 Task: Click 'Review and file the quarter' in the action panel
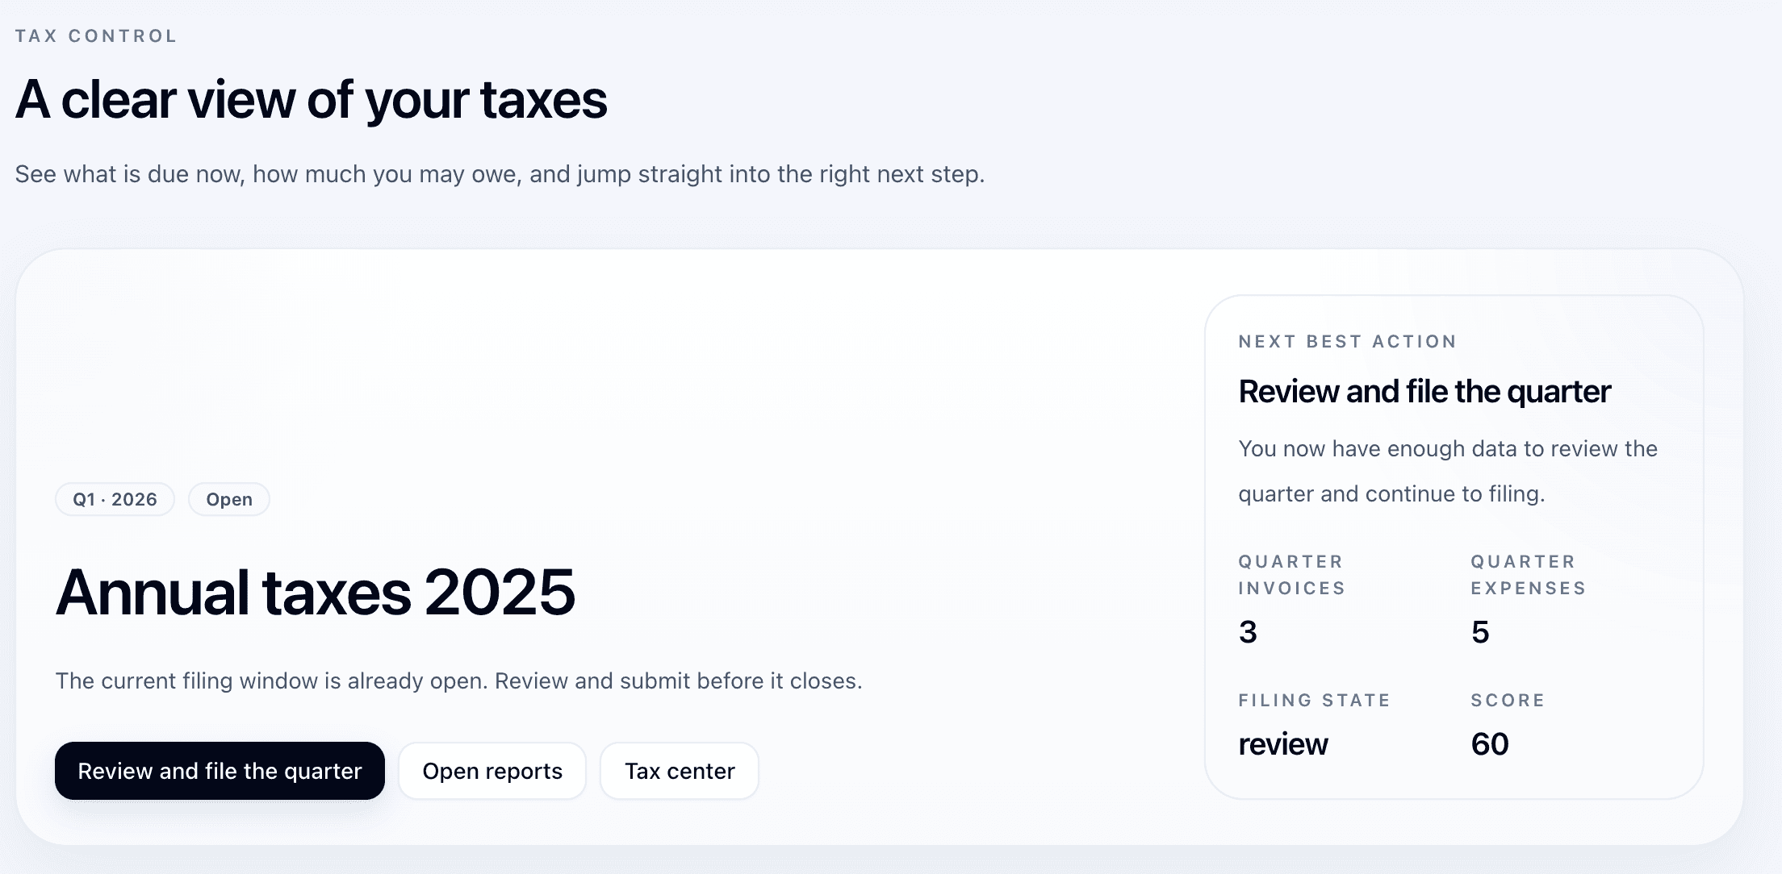click(1424, 390)
